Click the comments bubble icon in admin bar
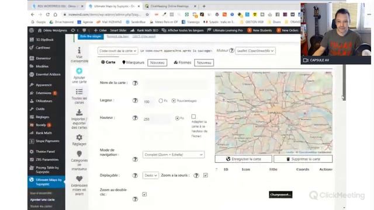 pyautogui.click(x=84, y=30)
